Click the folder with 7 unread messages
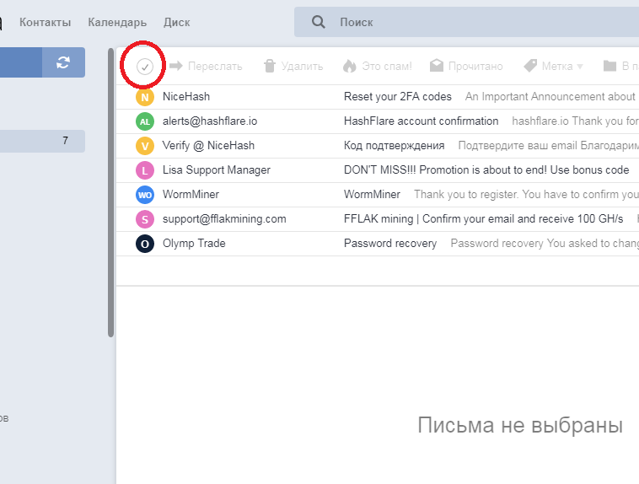This screenshot has height=484, width=639. click(x=42, y=141)
